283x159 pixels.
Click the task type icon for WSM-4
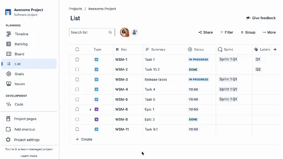point(97,89)
